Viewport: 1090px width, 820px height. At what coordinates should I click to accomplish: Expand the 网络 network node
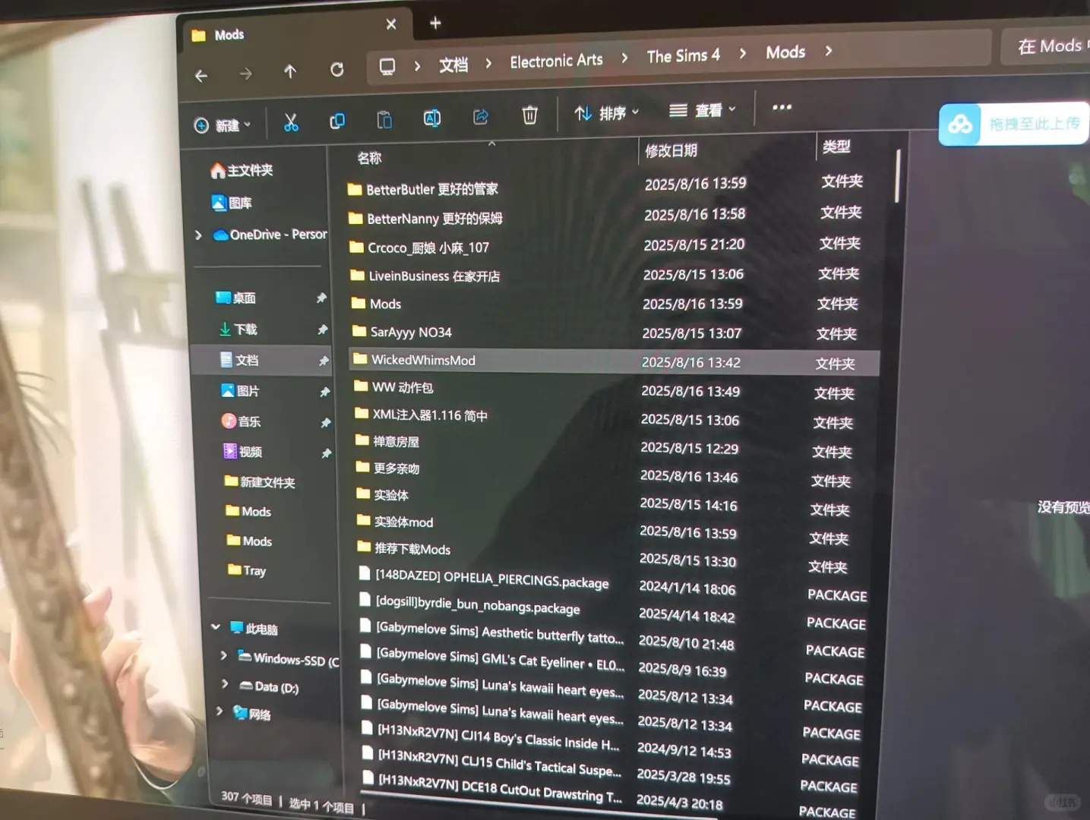tap(219, 711)
